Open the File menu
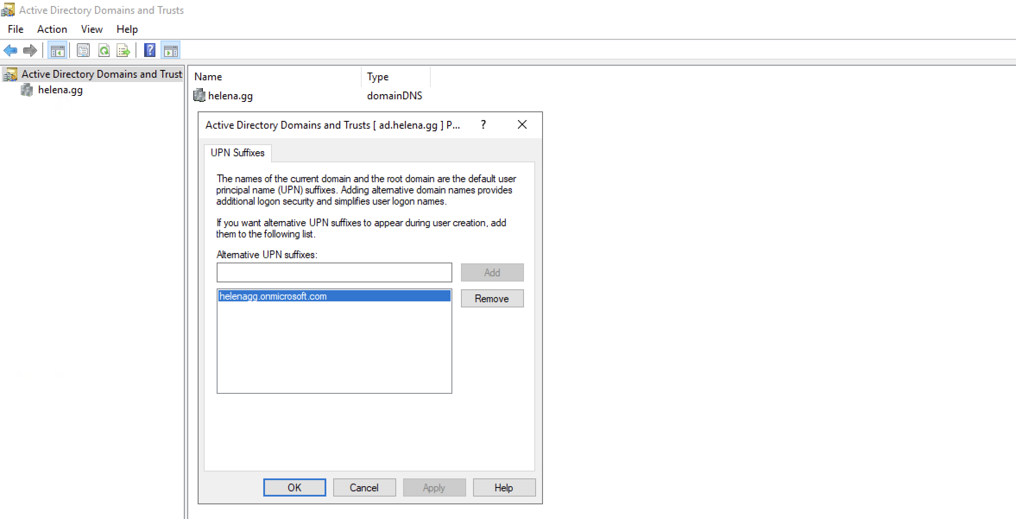Image resolution: width=1016 pixels, height=519 pixels. (x=16, y=29)
